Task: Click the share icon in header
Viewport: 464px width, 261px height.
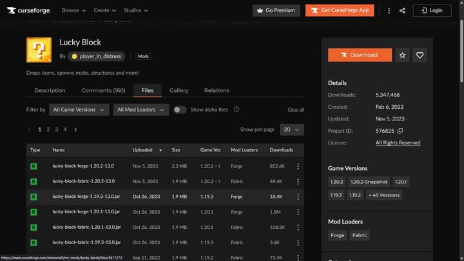Action: coord(402,10)
